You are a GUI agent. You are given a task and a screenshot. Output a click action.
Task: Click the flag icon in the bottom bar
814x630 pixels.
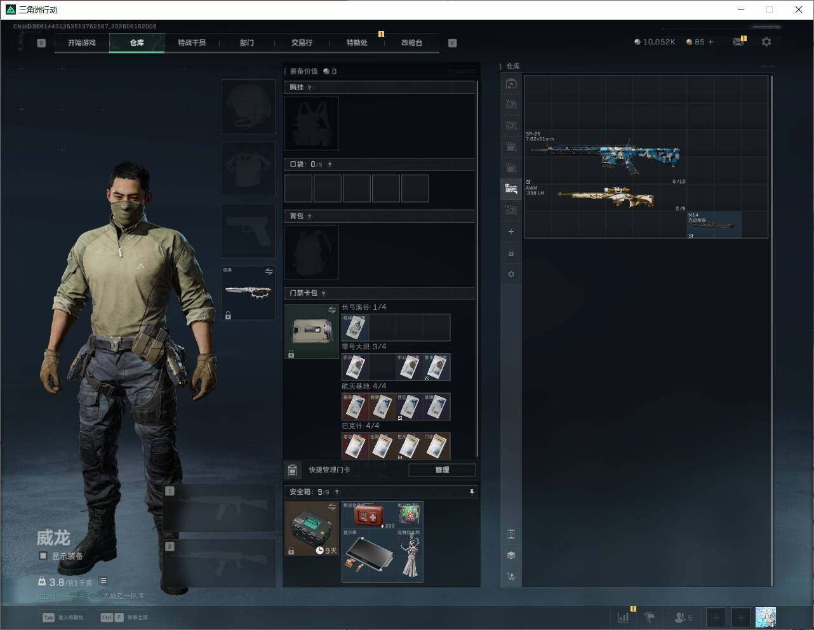tap(650, 617)
